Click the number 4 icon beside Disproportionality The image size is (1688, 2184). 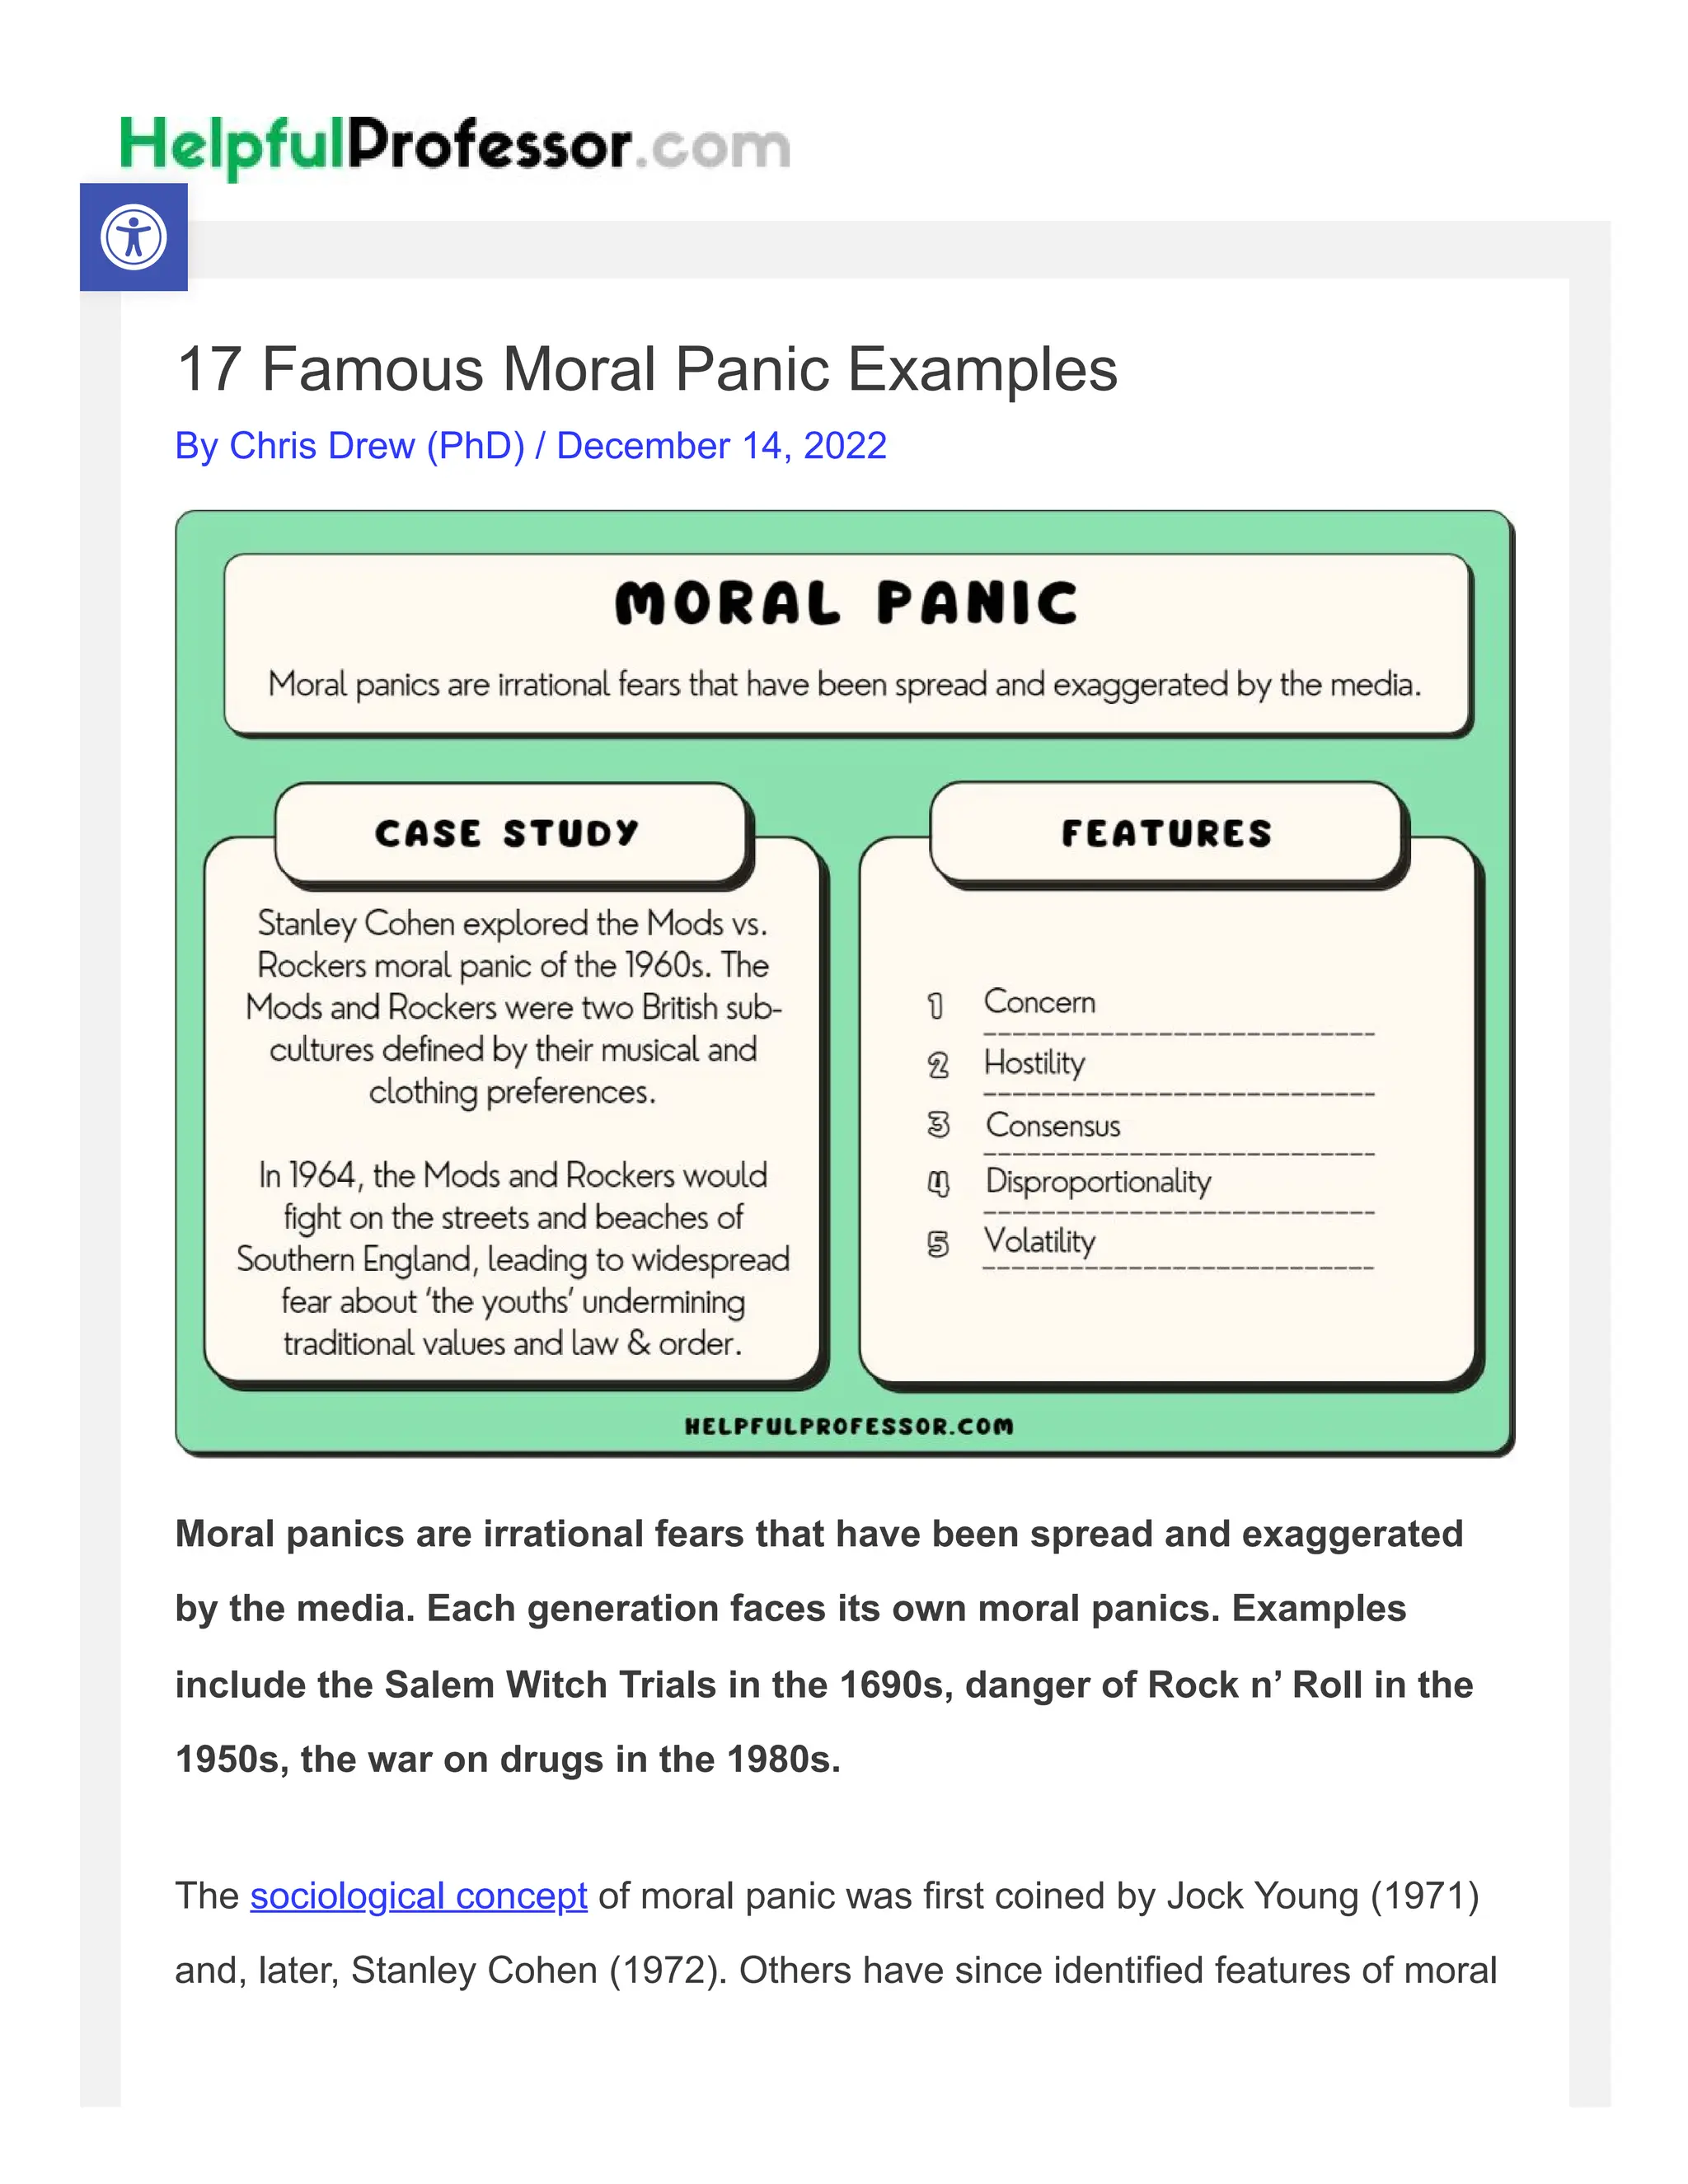(937, 1184)
